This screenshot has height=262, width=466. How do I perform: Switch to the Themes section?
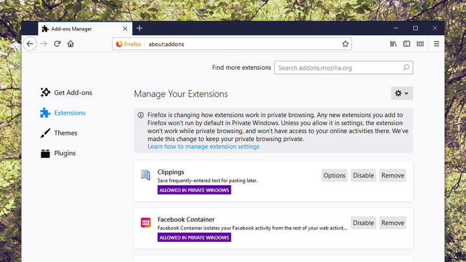click(x=59, y=133)
